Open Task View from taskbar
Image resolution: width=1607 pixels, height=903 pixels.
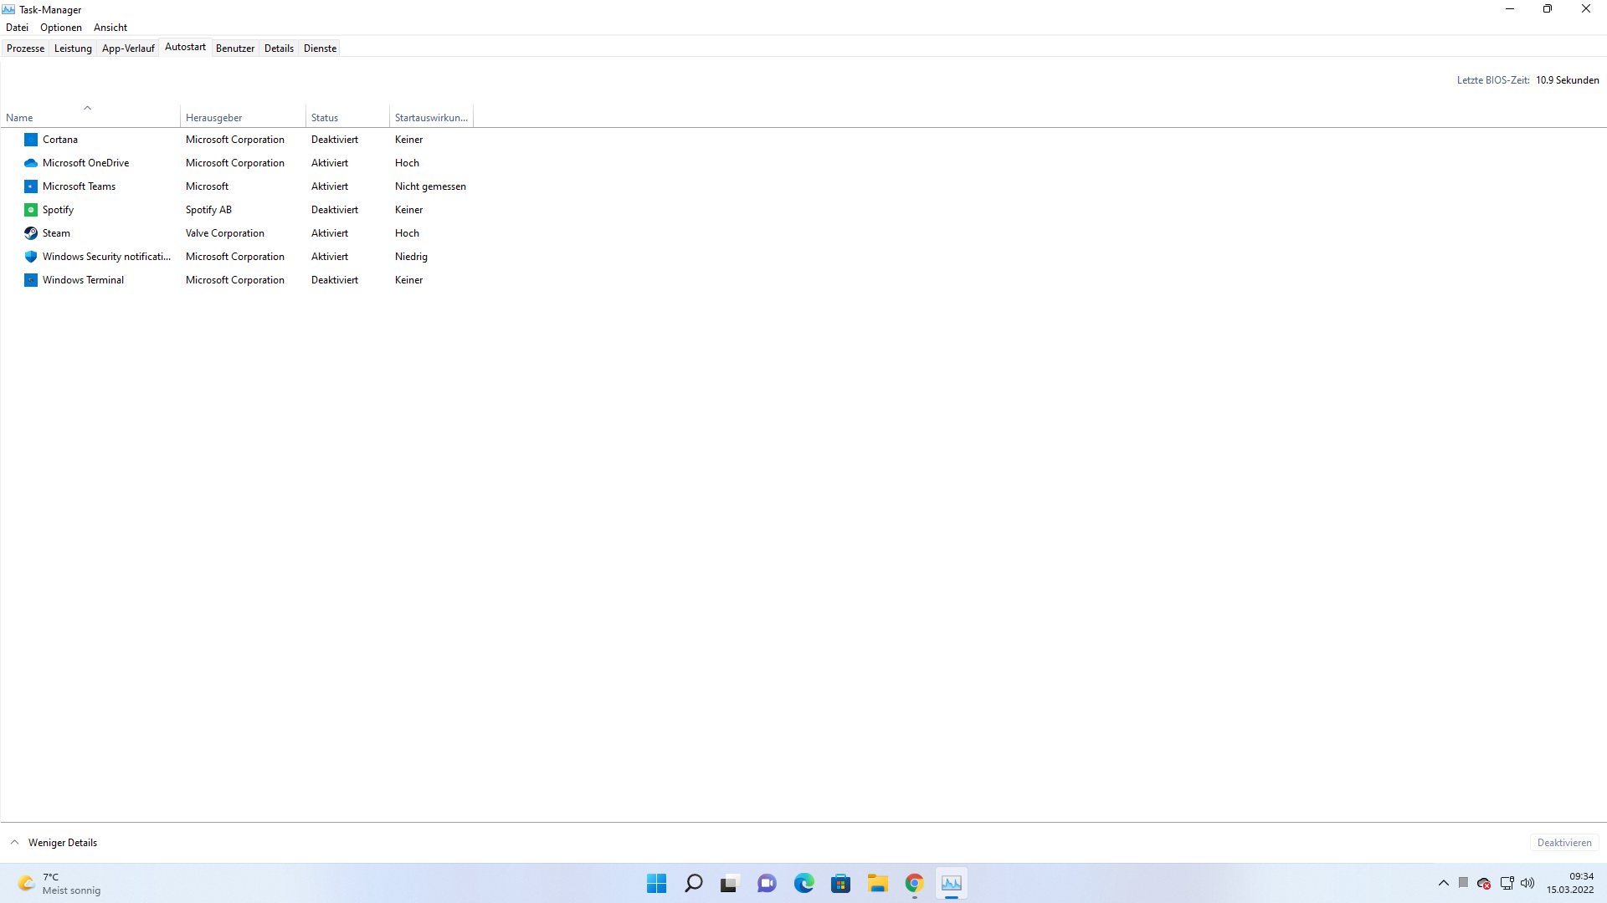point(730,883)
